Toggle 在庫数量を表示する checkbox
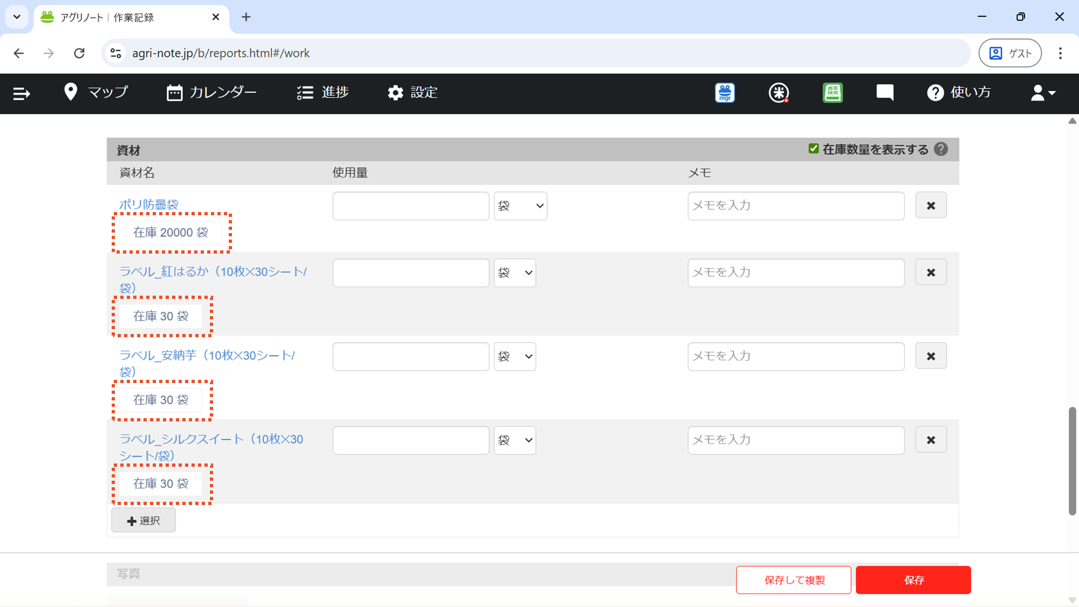Image resolution: width=1079 pixels, height=607 pixels. (814, 148)
